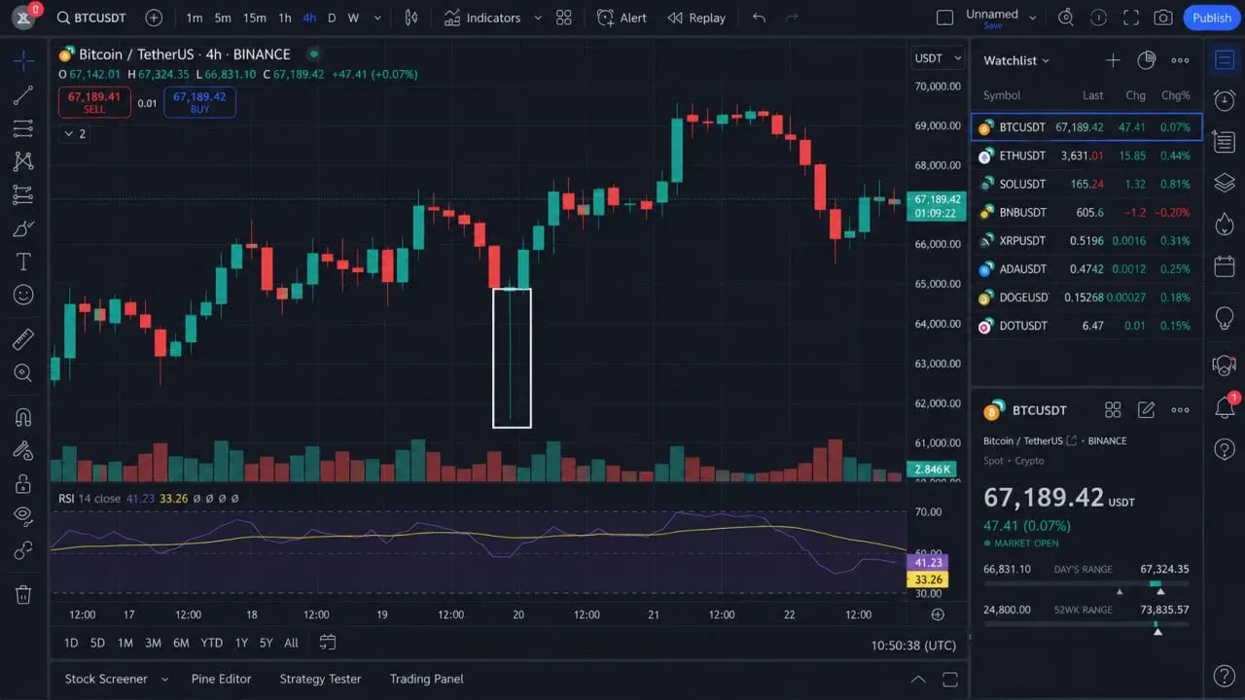Screen dimensions: 1245x700
Task: Create an Alert
Action: click(x=622, y=17)
